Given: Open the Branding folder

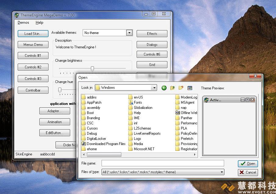Looking at the screenshot, I should [91, 118].
